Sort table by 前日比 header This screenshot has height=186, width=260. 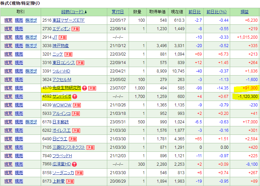[195, 12]
